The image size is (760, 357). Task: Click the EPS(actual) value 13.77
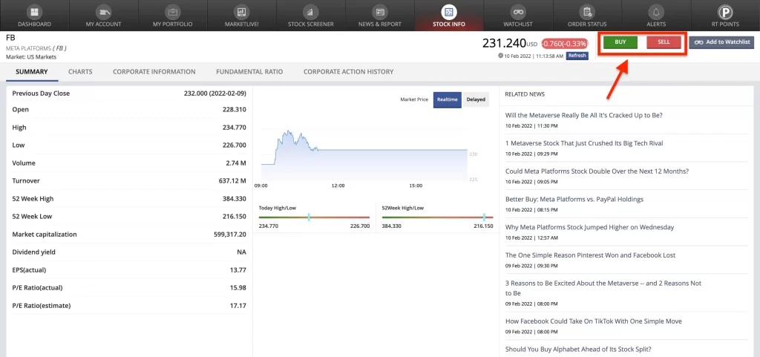238,270
